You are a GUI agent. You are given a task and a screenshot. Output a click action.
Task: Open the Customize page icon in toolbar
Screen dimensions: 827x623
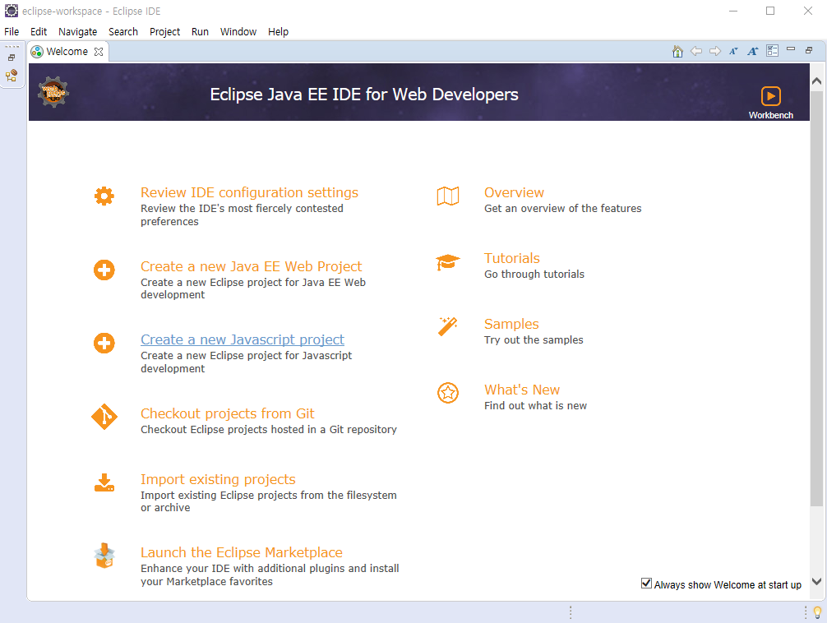pos(772,51)
